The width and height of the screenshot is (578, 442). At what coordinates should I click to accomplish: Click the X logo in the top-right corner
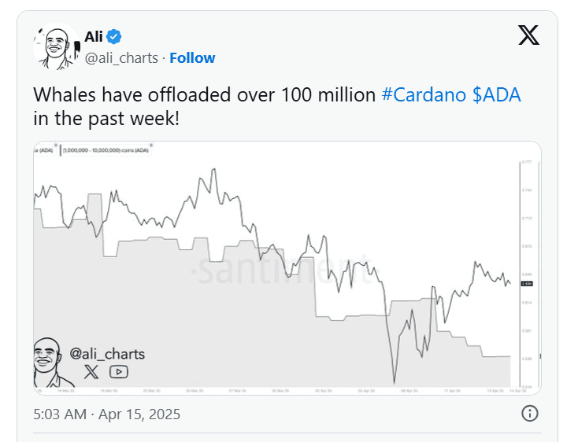click(x=528, y=35)
